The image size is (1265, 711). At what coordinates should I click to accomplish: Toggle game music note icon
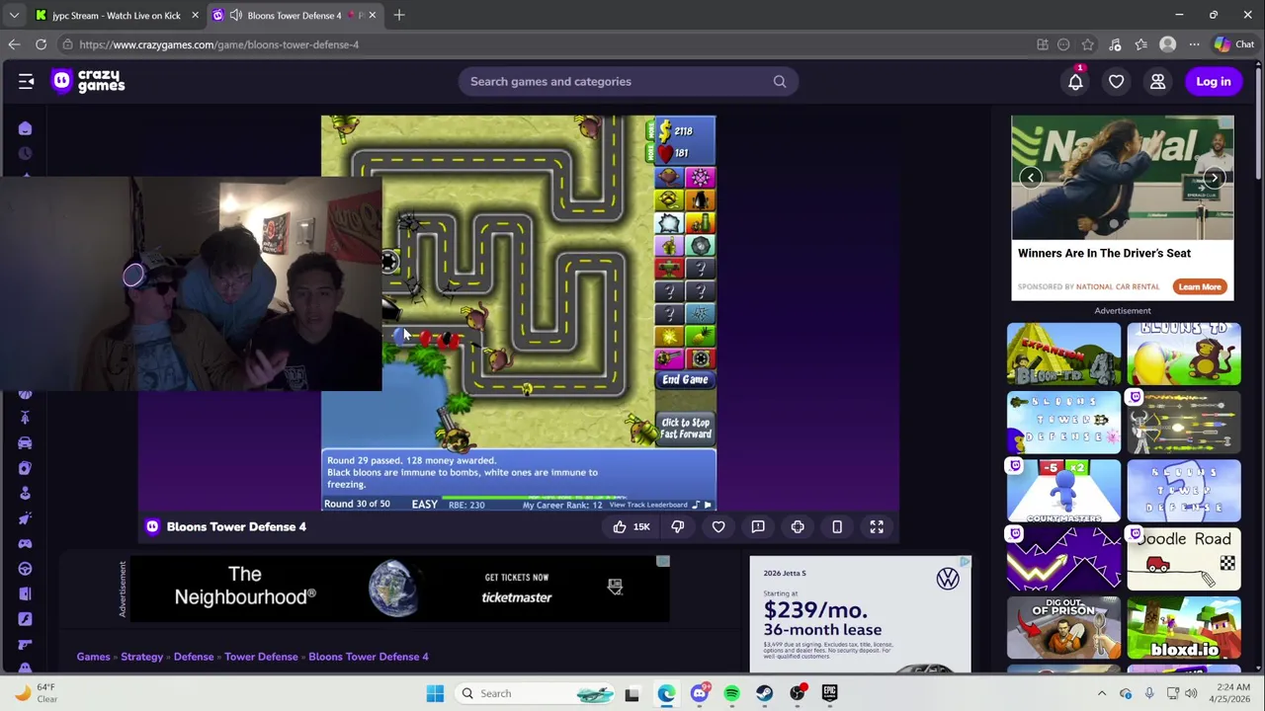coord(696,505)
